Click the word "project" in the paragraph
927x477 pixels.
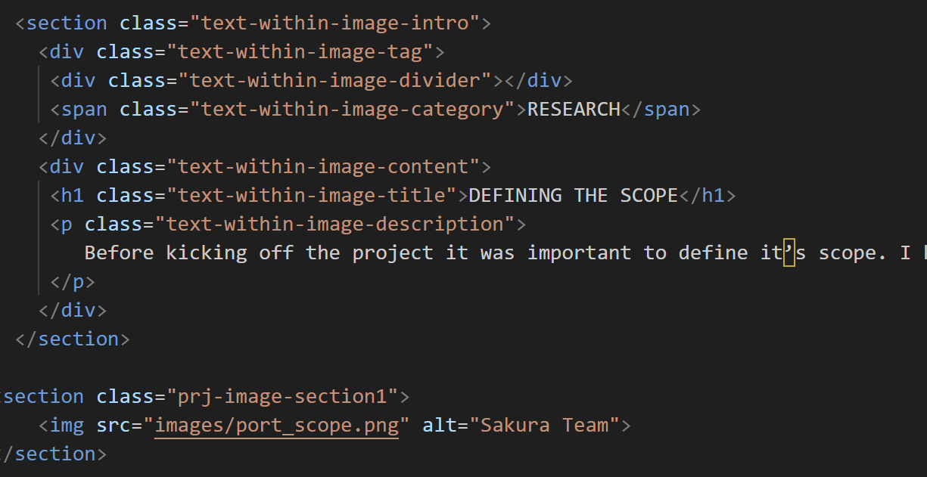[398, 252]
